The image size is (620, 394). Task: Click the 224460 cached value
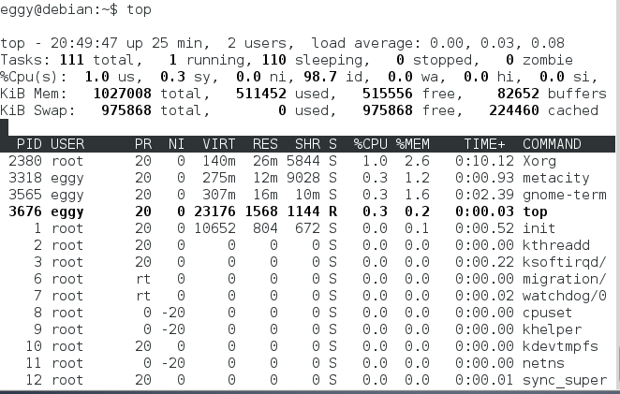click(x=514, y=110)
